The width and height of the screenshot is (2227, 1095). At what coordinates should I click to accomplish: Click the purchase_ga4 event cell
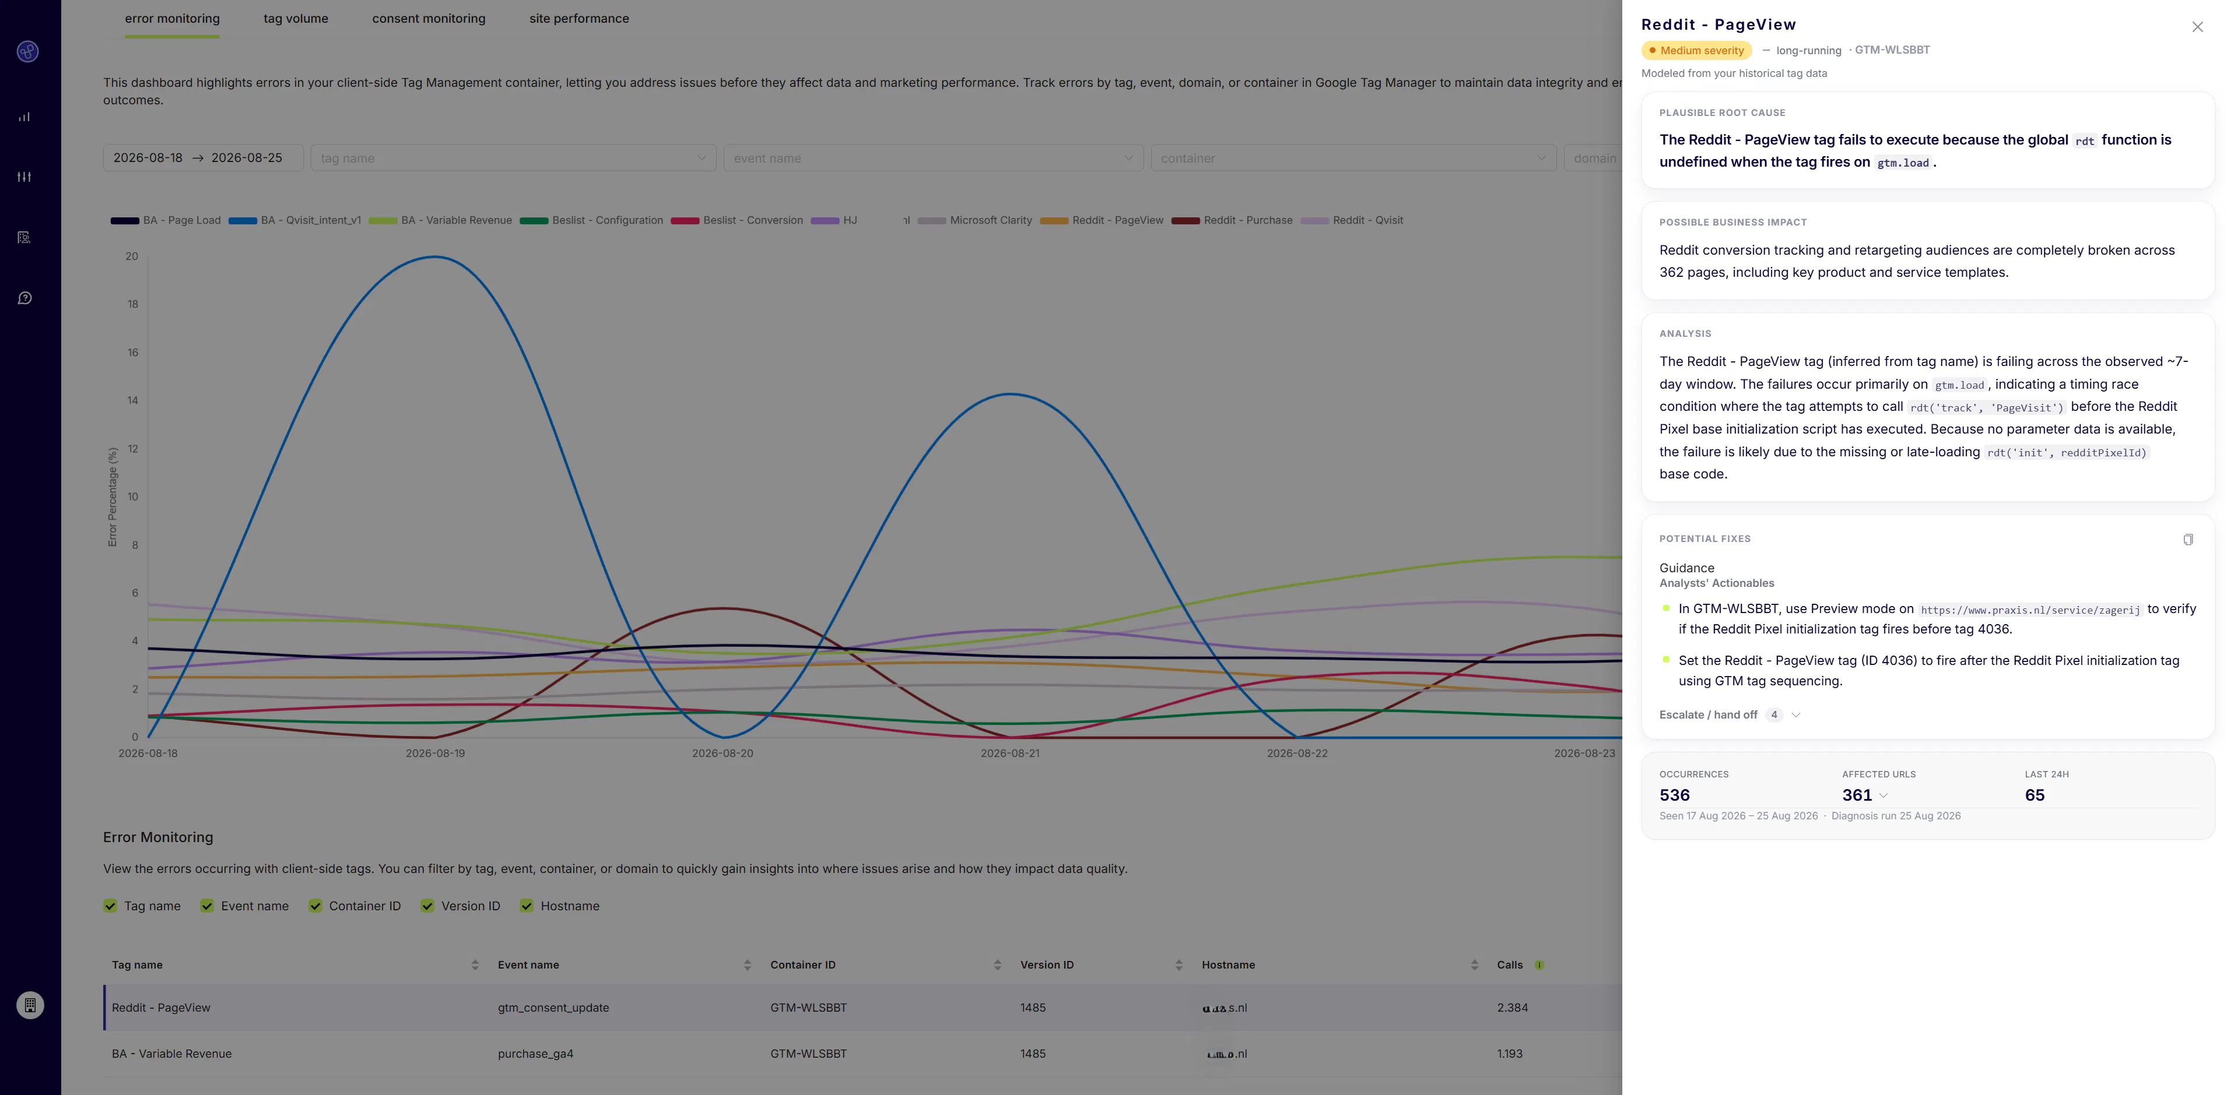535,1054
